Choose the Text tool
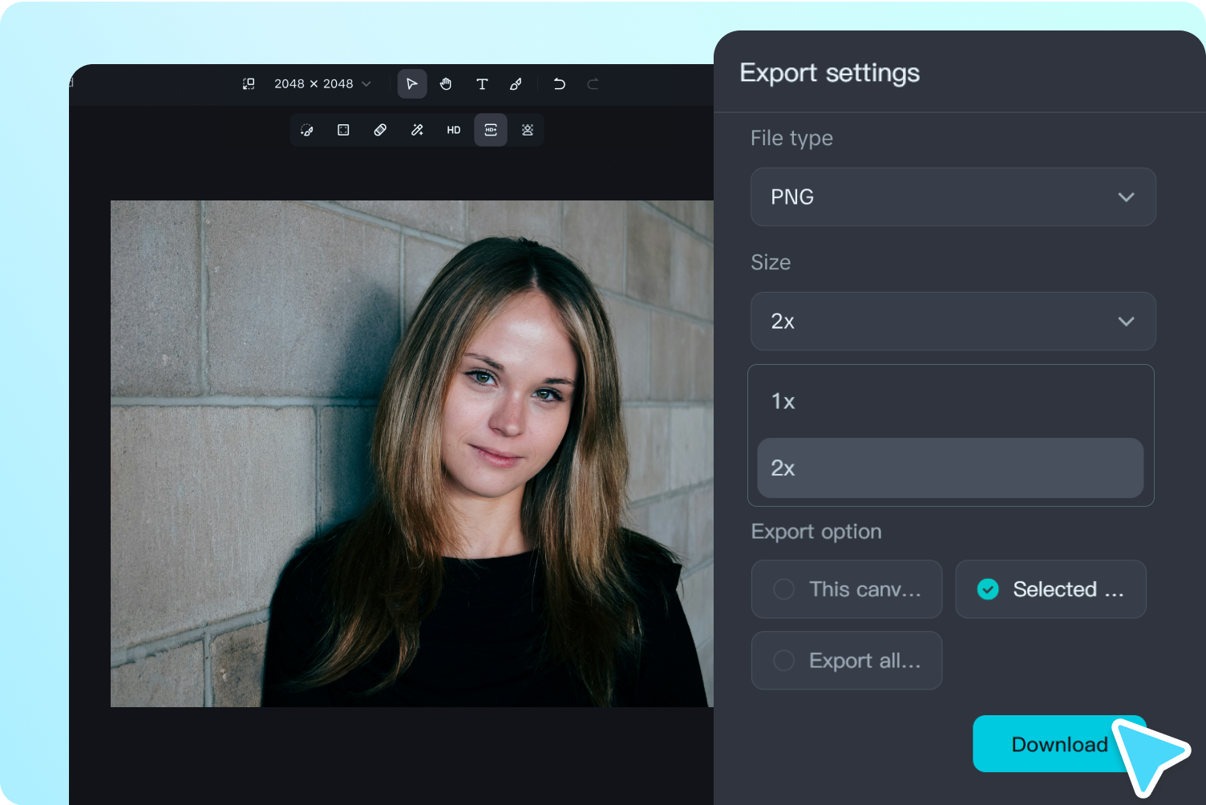 point(482,84)
